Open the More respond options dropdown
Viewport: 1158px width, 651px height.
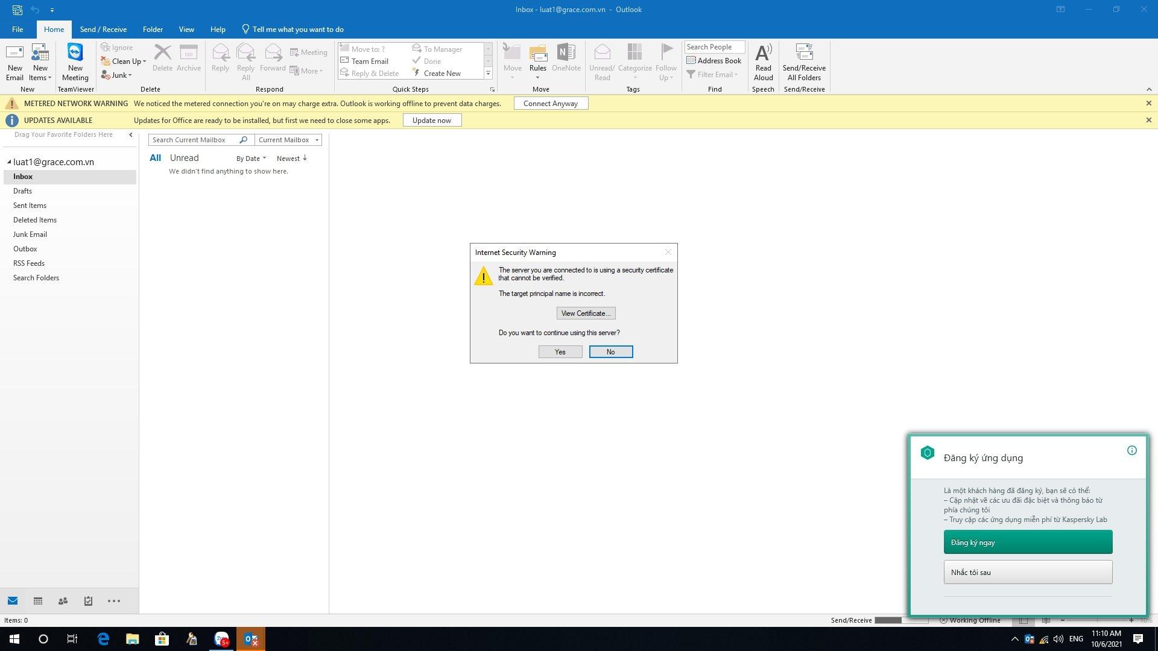point(306,71)
